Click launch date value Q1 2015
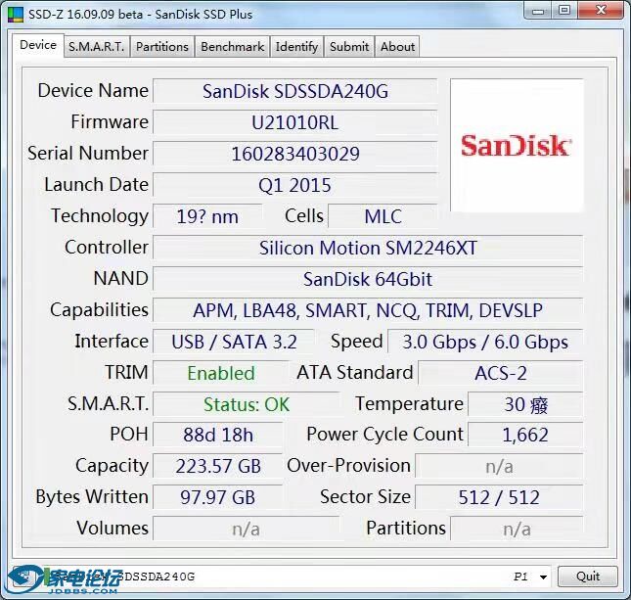The width and height of the screenshot is (631, 600). click(x=295, y=185)
